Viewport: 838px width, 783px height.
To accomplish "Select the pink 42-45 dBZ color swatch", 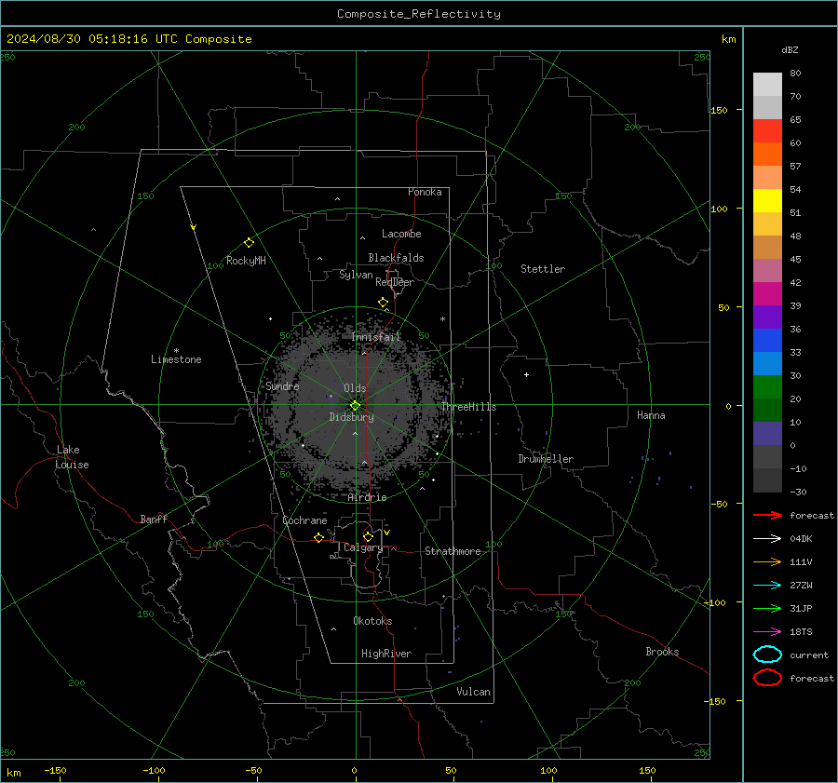I will pos(767,271).
